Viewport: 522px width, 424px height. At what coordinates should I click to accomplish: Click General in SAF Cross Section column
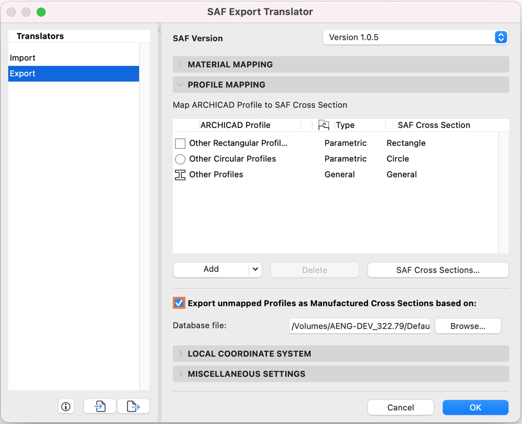tap(401, 174)
